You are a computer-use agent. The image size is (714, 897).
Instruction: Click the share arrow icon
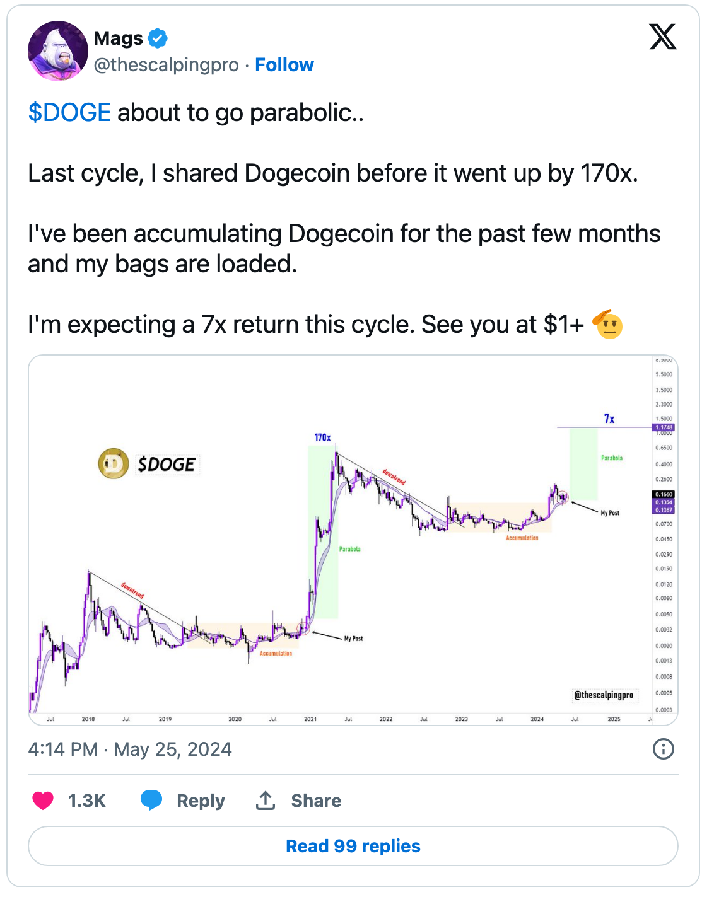click(x=266, y=801)
